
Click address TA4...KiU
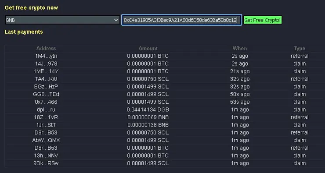(46, 79)
